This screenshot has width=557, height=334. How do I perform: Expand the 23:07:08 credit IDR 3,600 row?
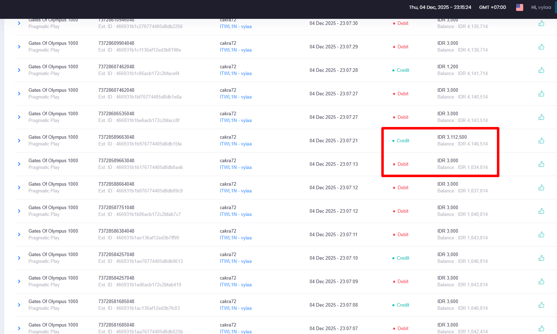click(19, 305)
